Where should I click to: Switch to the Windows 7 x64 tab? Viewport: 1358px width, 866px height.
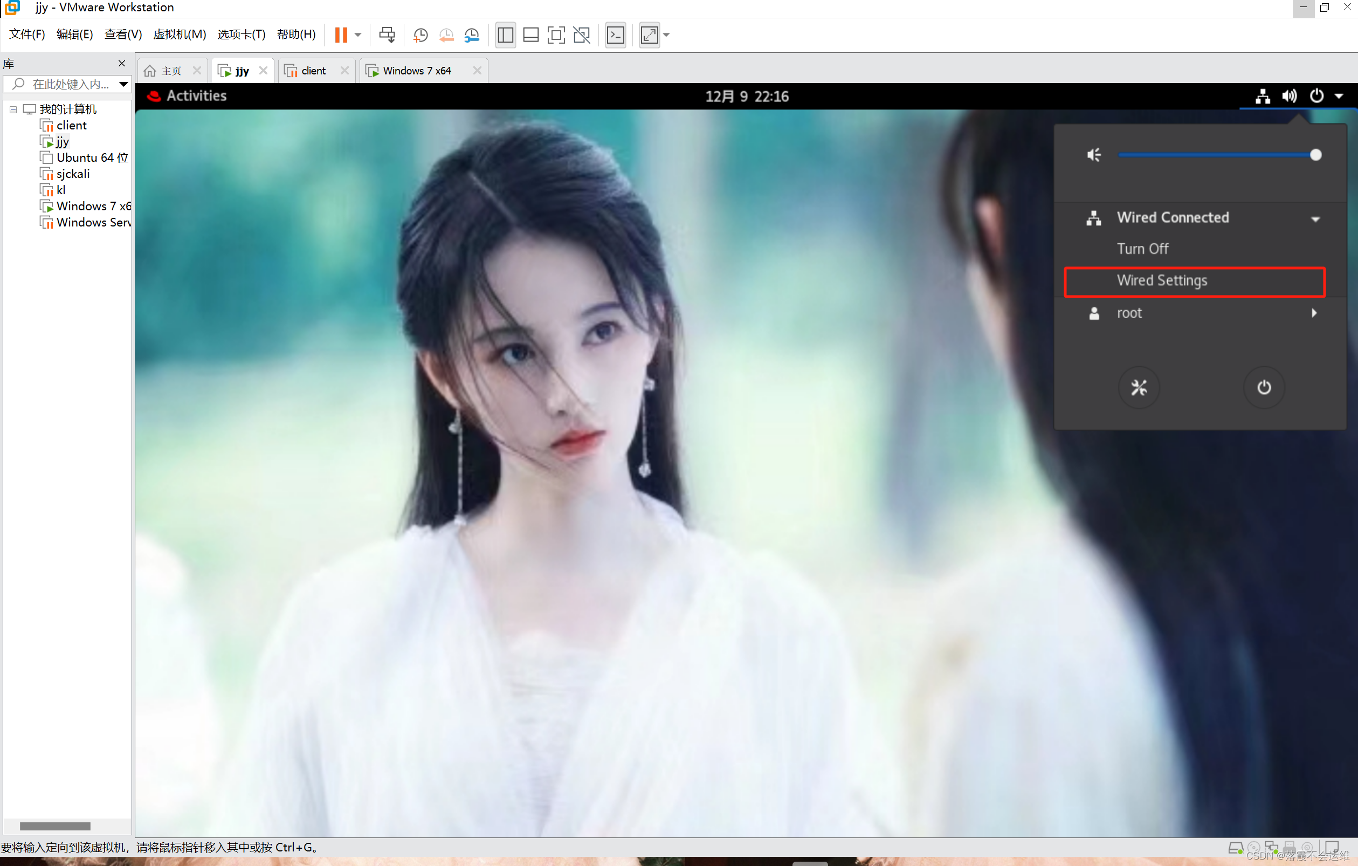pos(417,71)
